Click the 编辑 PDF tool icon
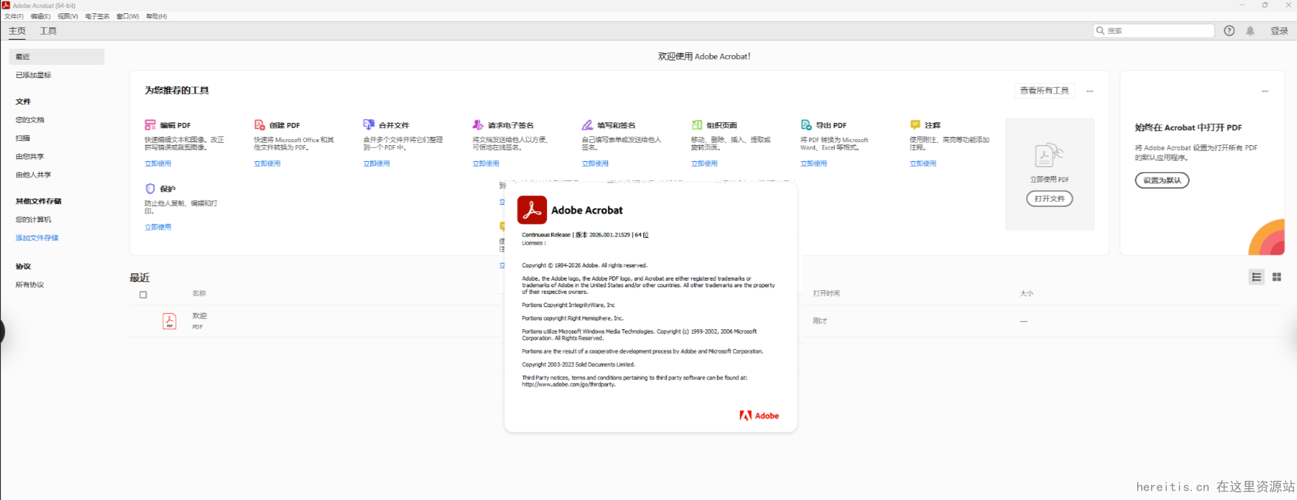This screenshot has height=500, width=1297. [x=150, y=125]
